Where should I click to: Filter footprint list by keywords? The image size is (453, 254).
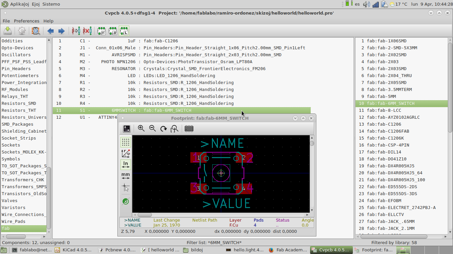(101, 31)
